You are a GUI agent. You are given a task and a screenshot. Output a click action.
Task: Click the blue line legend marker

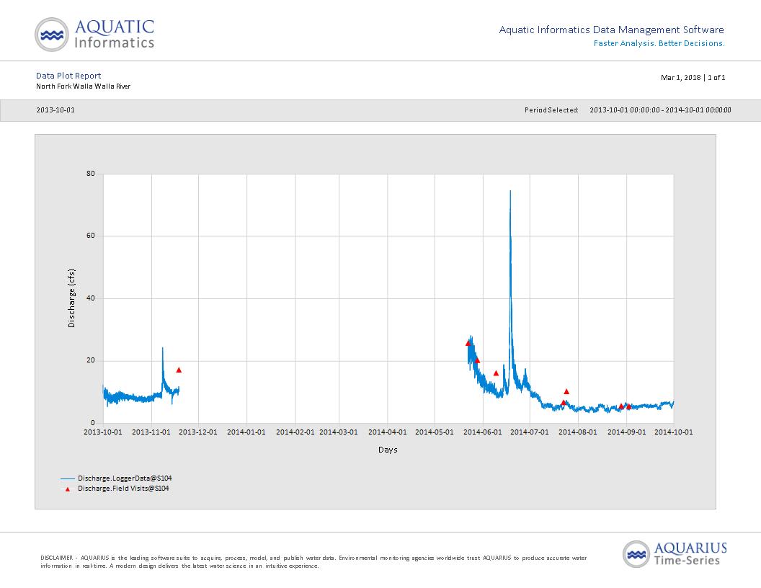tap(68, 479)
